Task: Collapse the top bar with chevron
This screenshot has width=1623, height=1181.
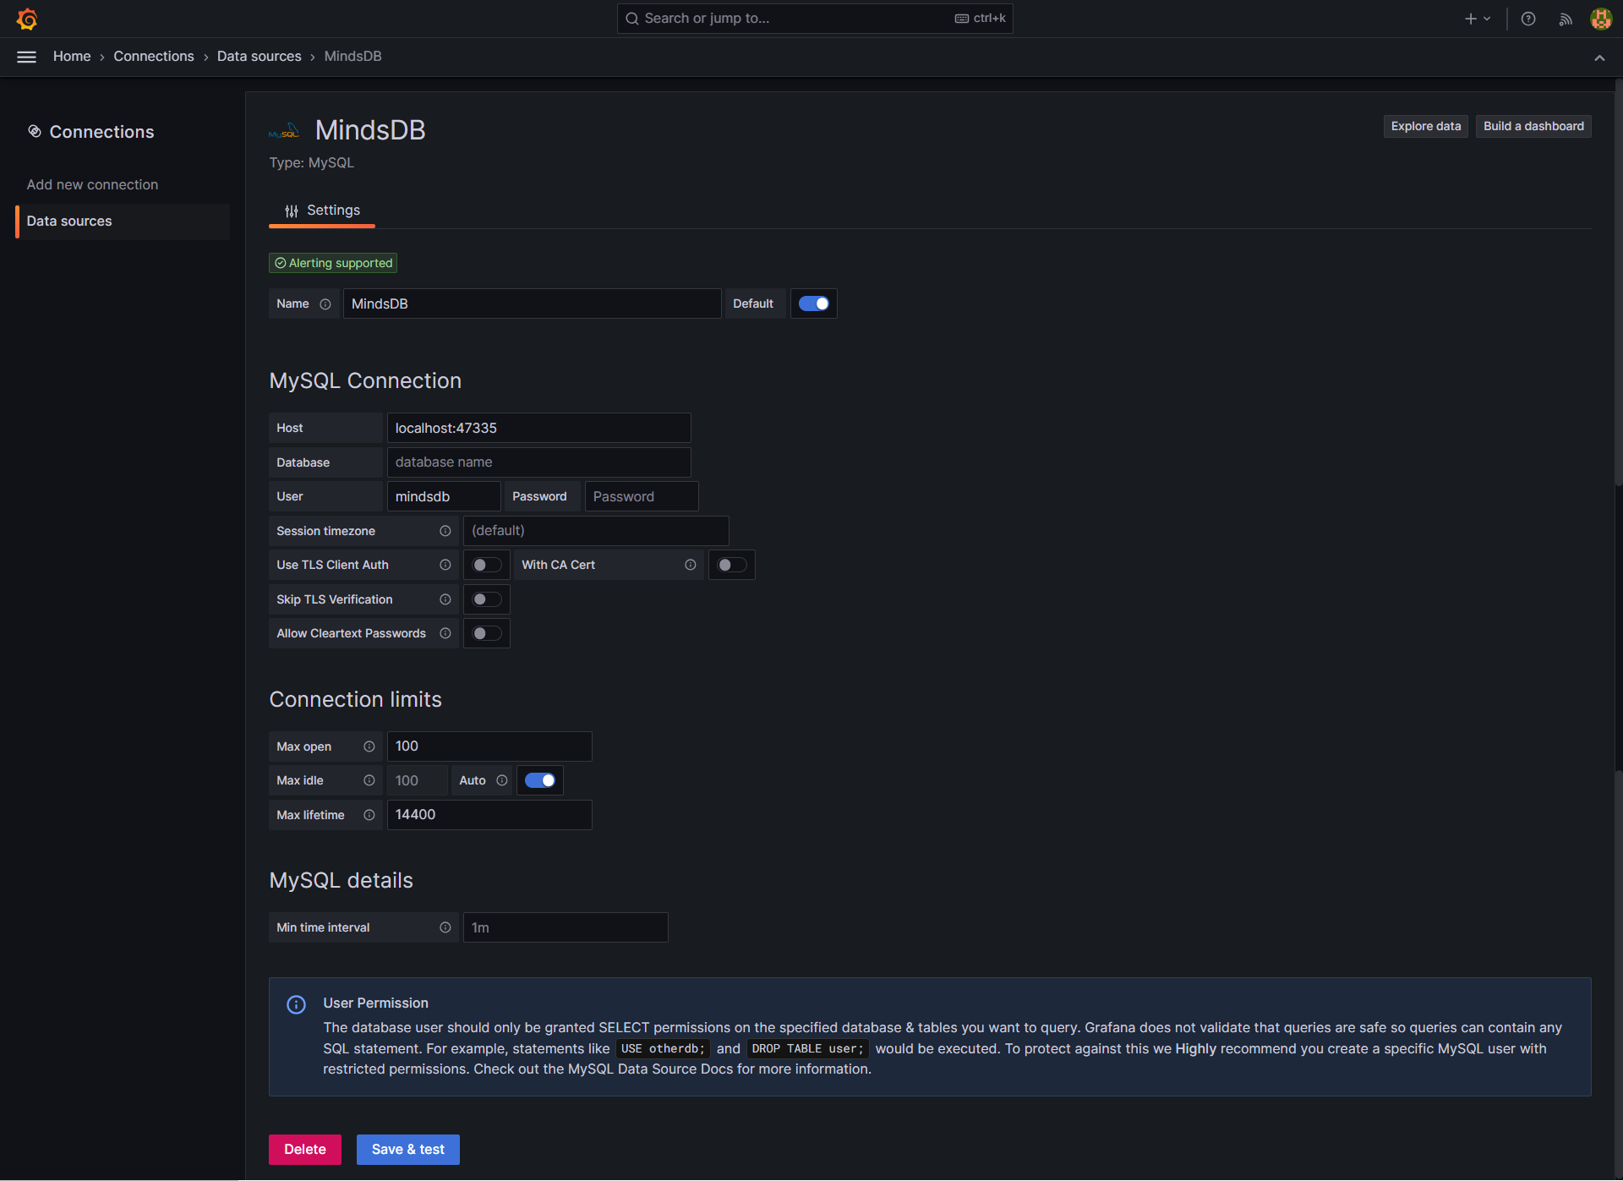Action: click(1598, 57)
